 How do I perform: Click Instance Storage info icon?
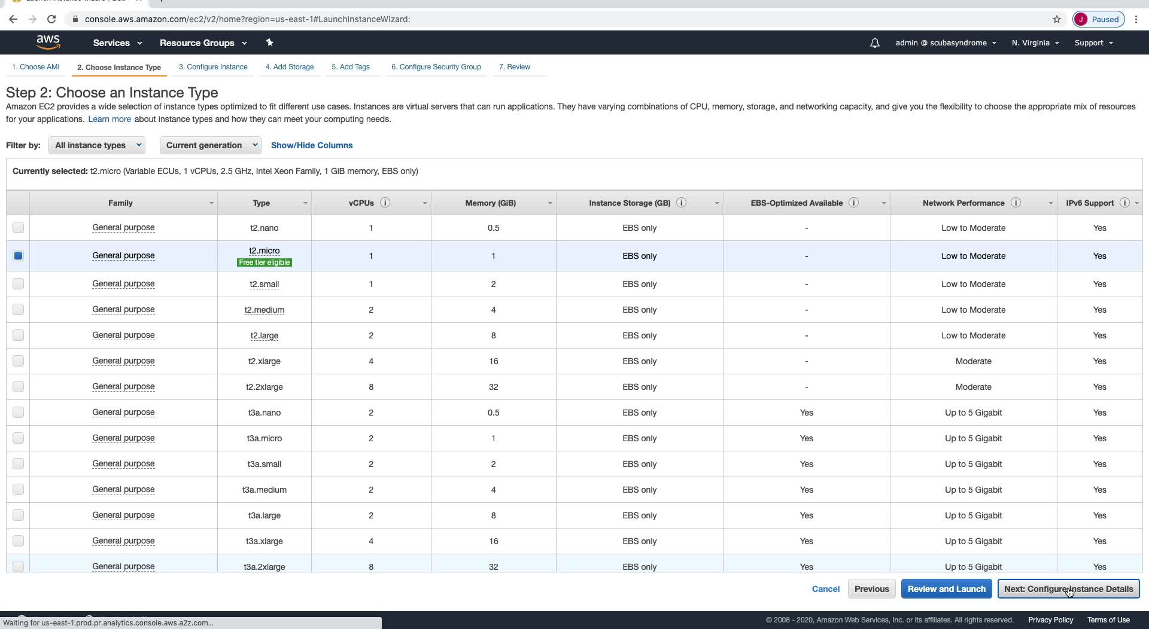coord(681,203)
